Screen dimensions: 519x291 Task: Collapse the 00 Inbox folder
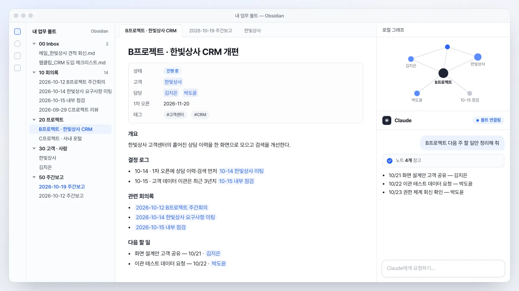pyautogui.click(x=34, y=44)
